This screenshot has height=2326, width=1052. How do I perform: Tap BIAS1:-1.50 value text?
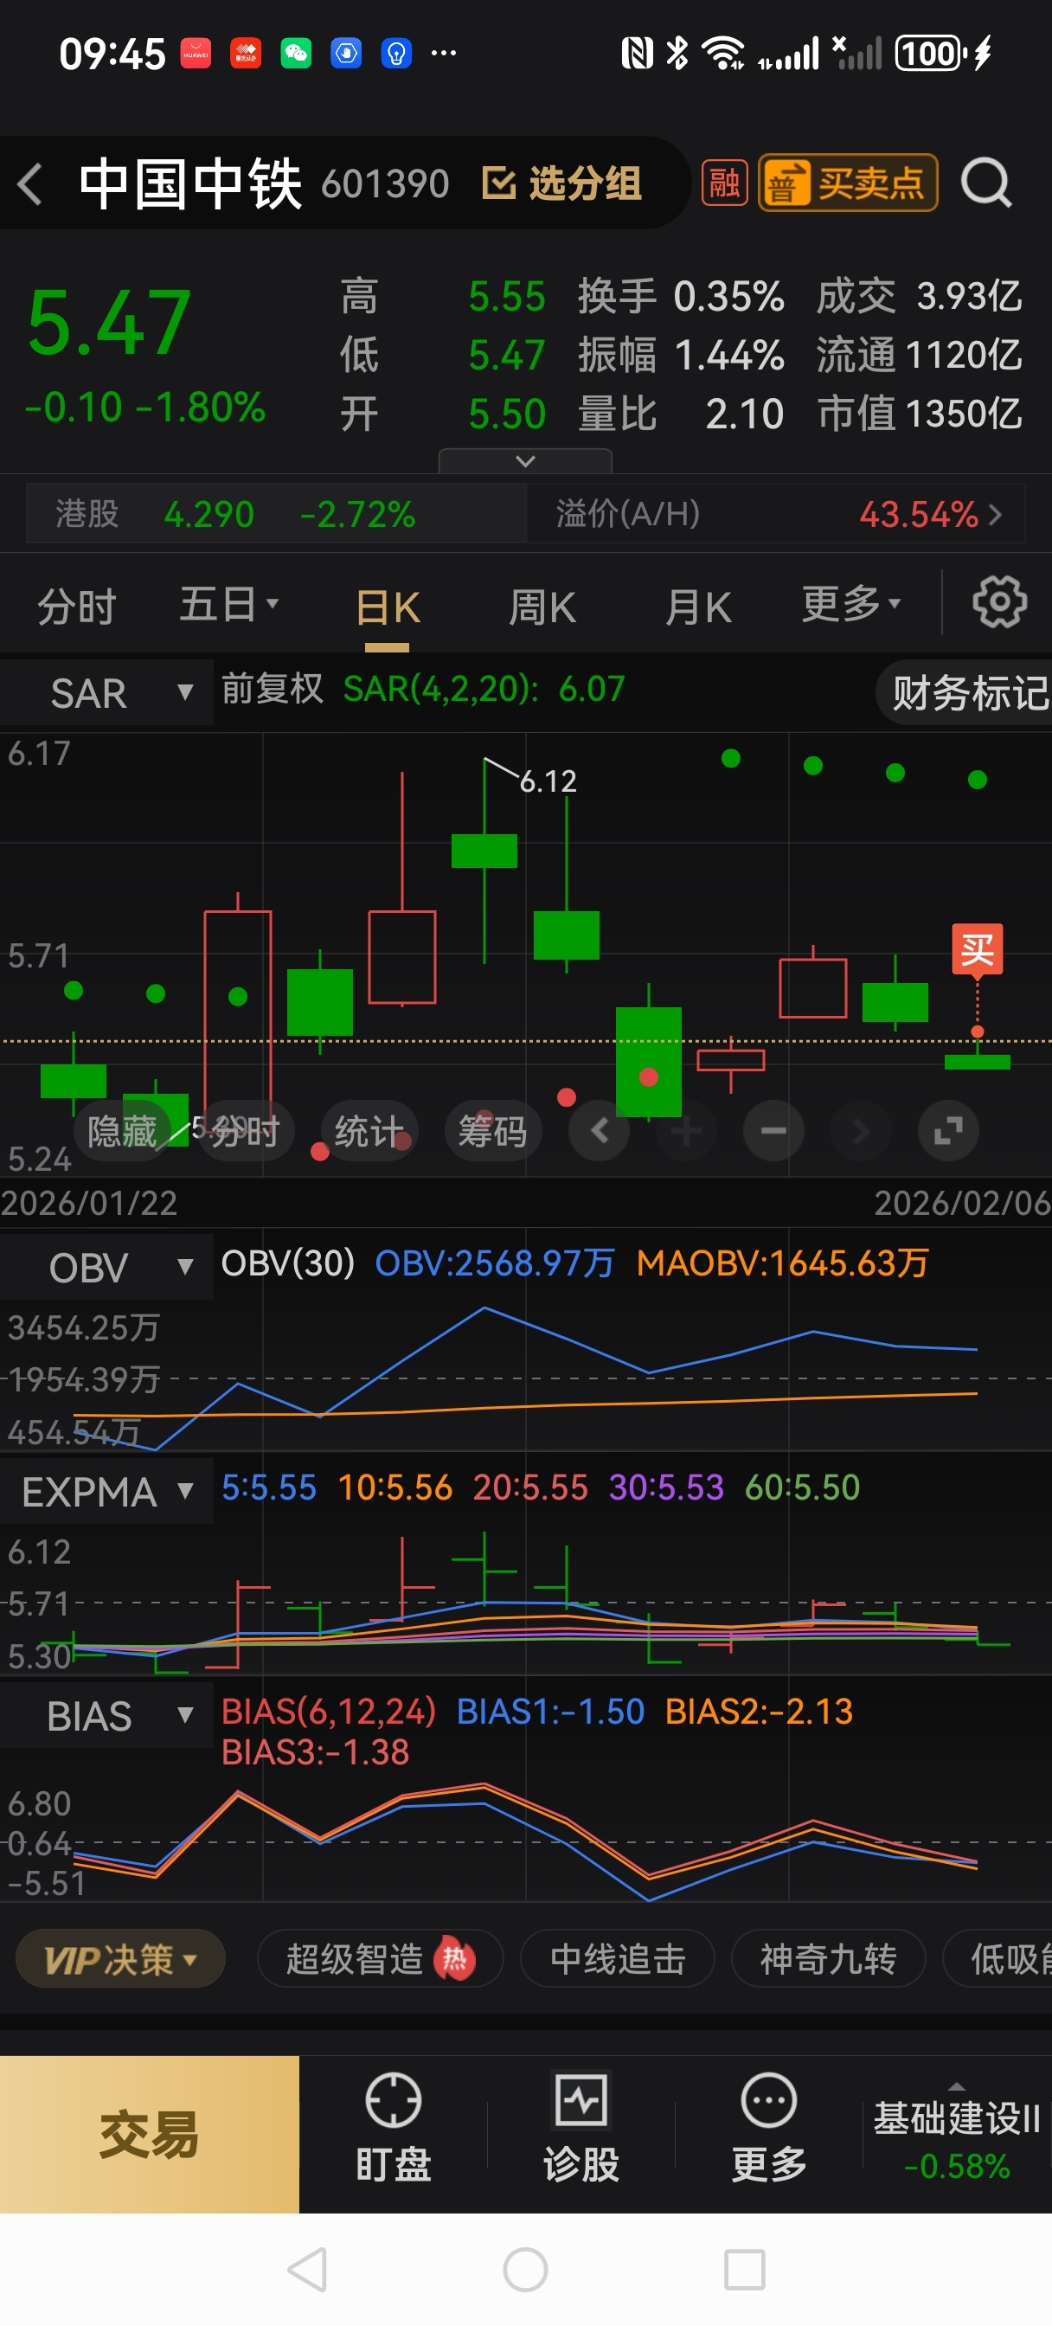pos(550,1711)
